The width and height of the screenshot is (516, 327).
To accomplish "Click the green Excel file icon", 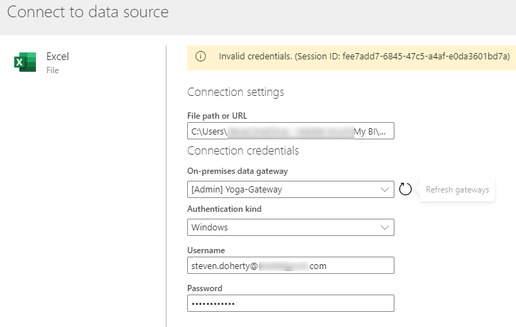I will pyautogui.click(x=25, y=62).
